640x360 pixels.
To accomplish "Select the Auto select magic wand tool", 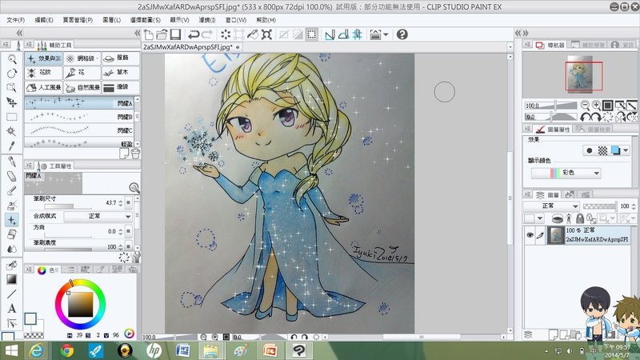I will pos(12,131).
